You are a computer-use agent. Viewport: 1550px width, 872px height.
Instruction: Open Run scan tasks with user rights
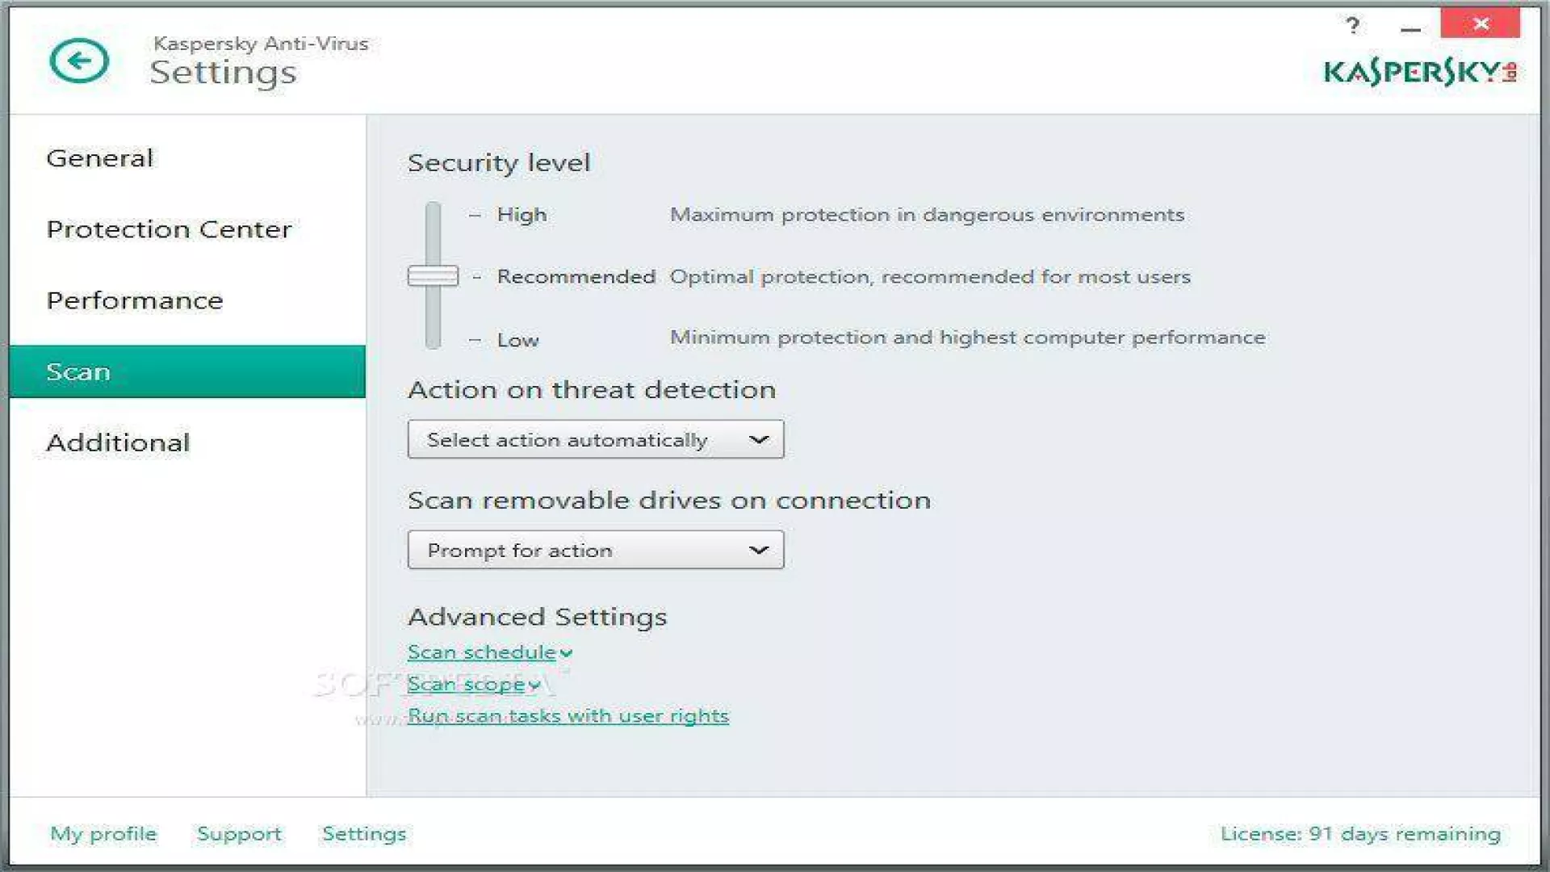tap(568, 716)
